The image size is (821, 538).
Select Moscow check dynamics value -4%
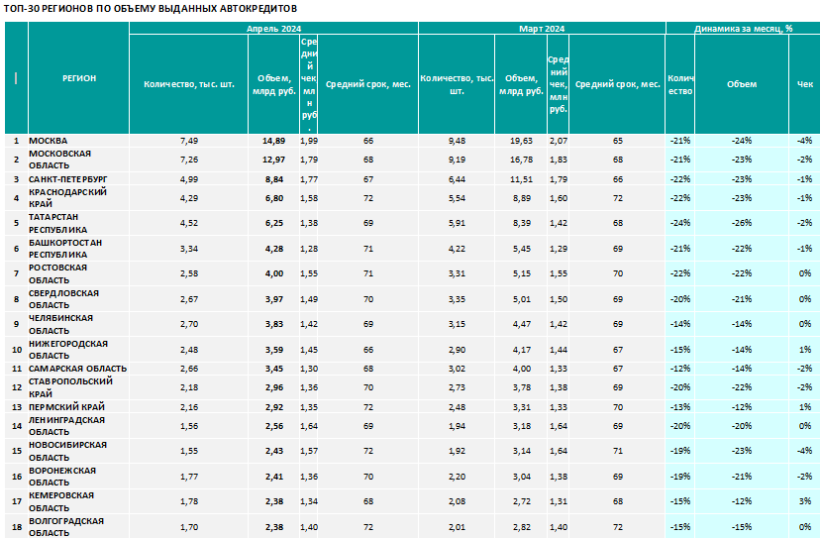[x=805, y=141]
